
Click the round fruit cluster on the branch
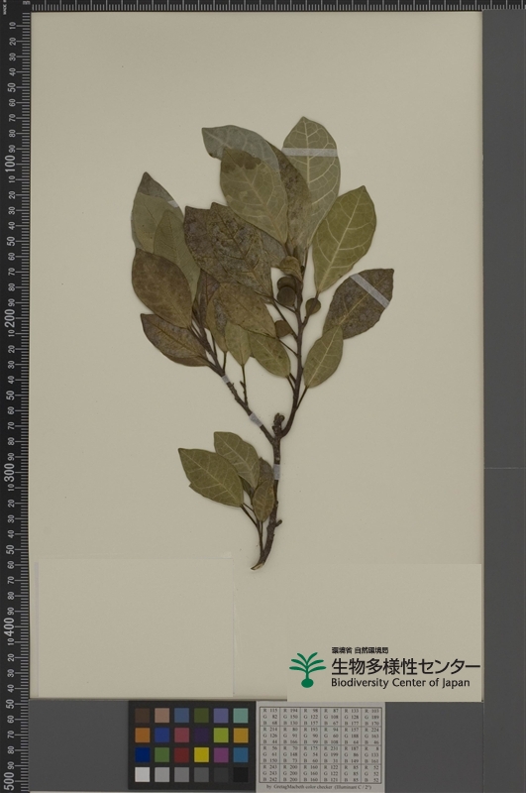pos(288,289)
